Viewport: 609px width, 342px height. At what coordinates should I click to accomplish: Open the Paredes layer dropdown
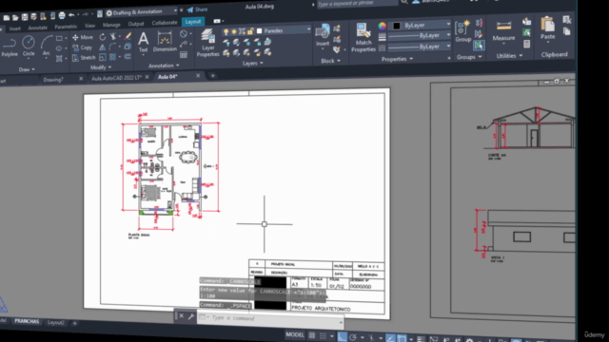click(x=308, y=29)
